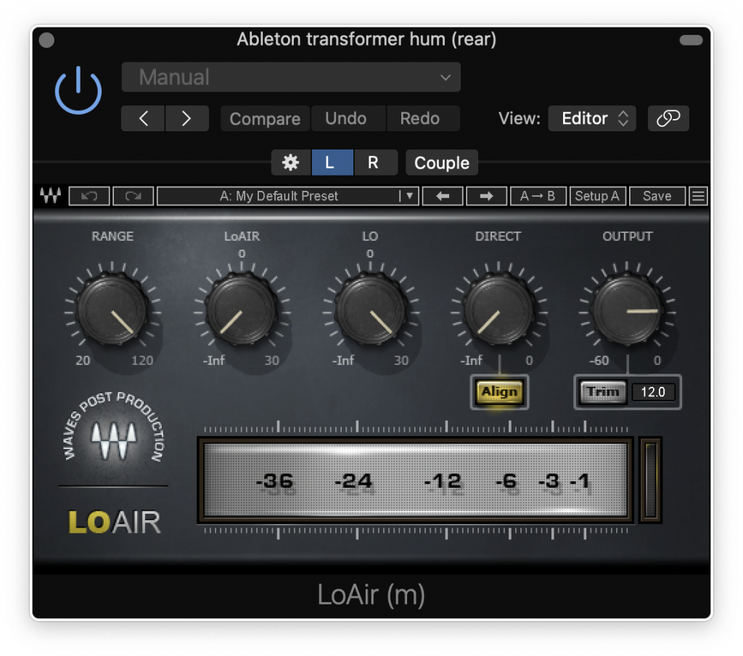Go to previous preset with left chevron

tap(143, 118)
